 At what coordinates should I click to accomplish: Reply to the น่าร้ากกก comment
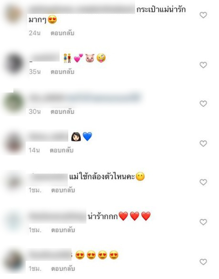click(x=63, y=230)
